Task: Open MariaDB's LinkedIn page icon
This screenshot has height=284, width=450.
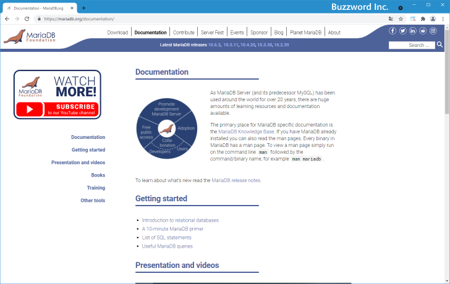Action: pos(412,31)
